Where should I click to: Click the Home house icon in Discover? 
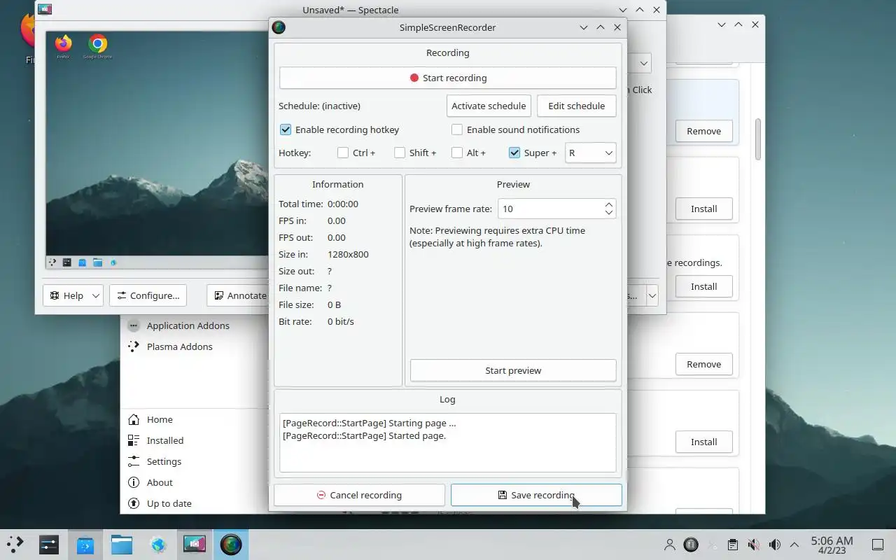coord(134,419)
